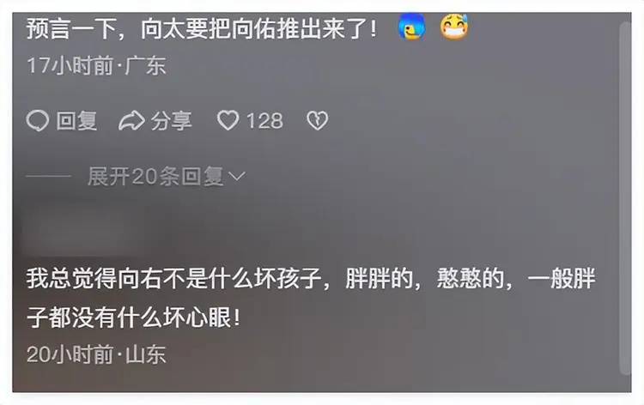Image resolution: width=644 pixels, height=405 pixels.
Task: Click the share arrow icon
Action: point(132,121)
